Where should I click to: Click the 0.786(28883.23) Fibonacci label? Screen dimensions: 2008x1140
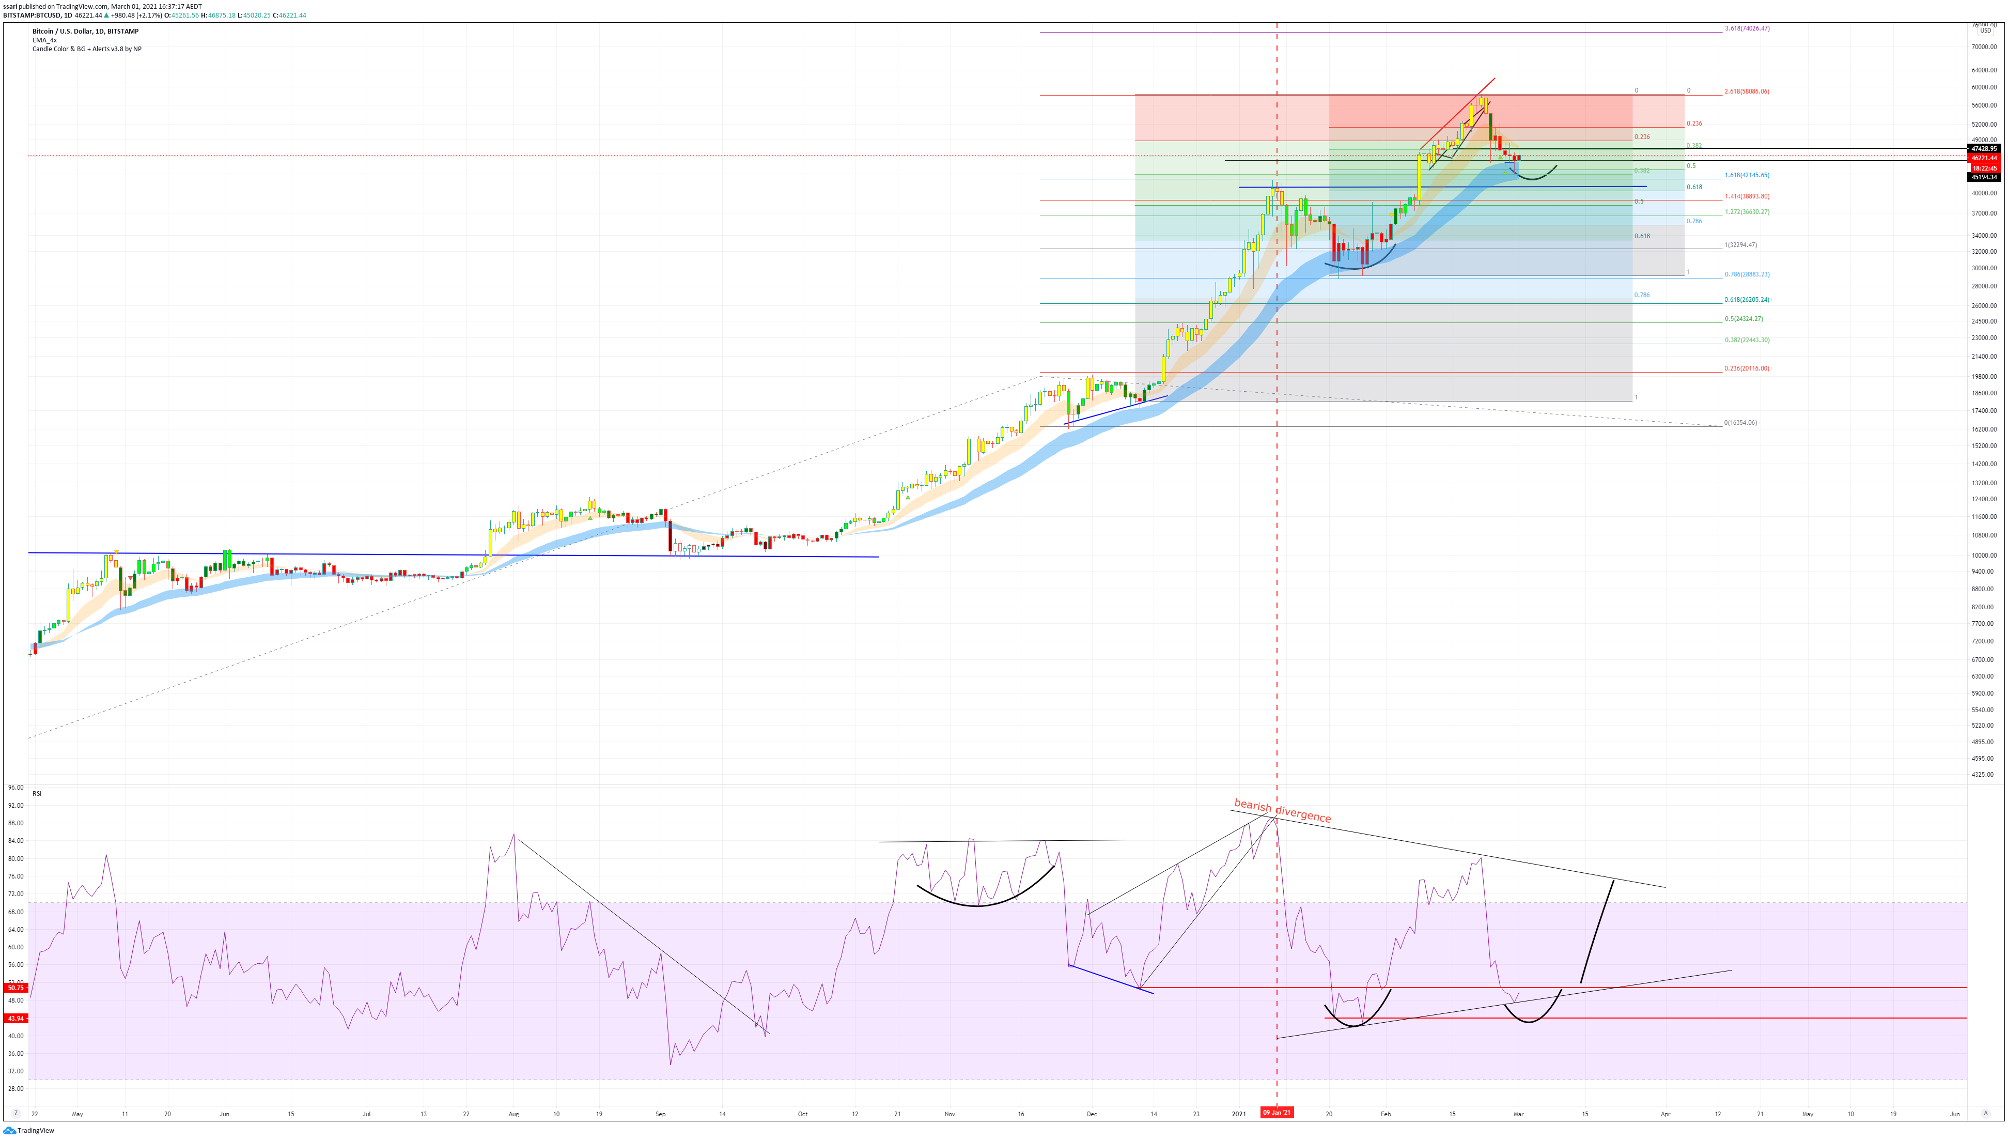[x=1747, y=274]
